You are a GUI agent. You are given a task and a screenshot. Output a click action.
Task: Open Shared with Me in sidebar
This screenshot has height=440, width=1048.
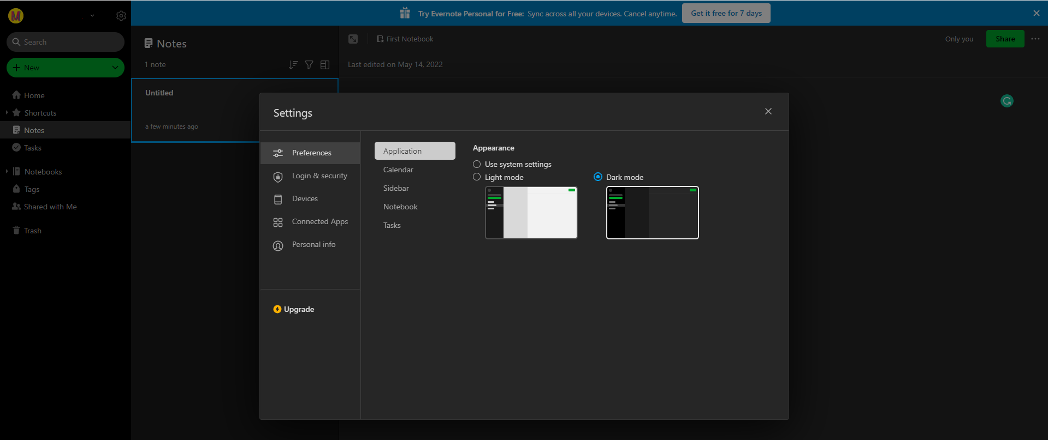[50, 207]
